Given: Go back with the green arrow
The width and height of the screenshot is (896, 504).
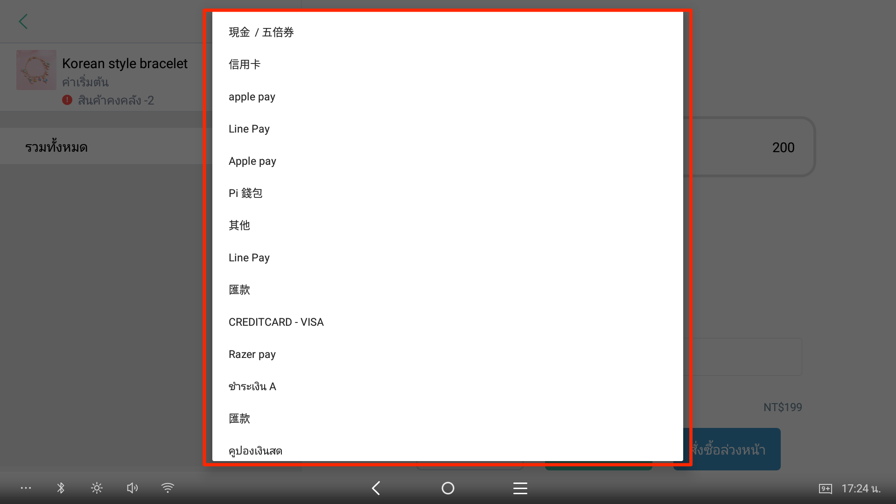Looking at the screenshot, I should tap(23, 21).
